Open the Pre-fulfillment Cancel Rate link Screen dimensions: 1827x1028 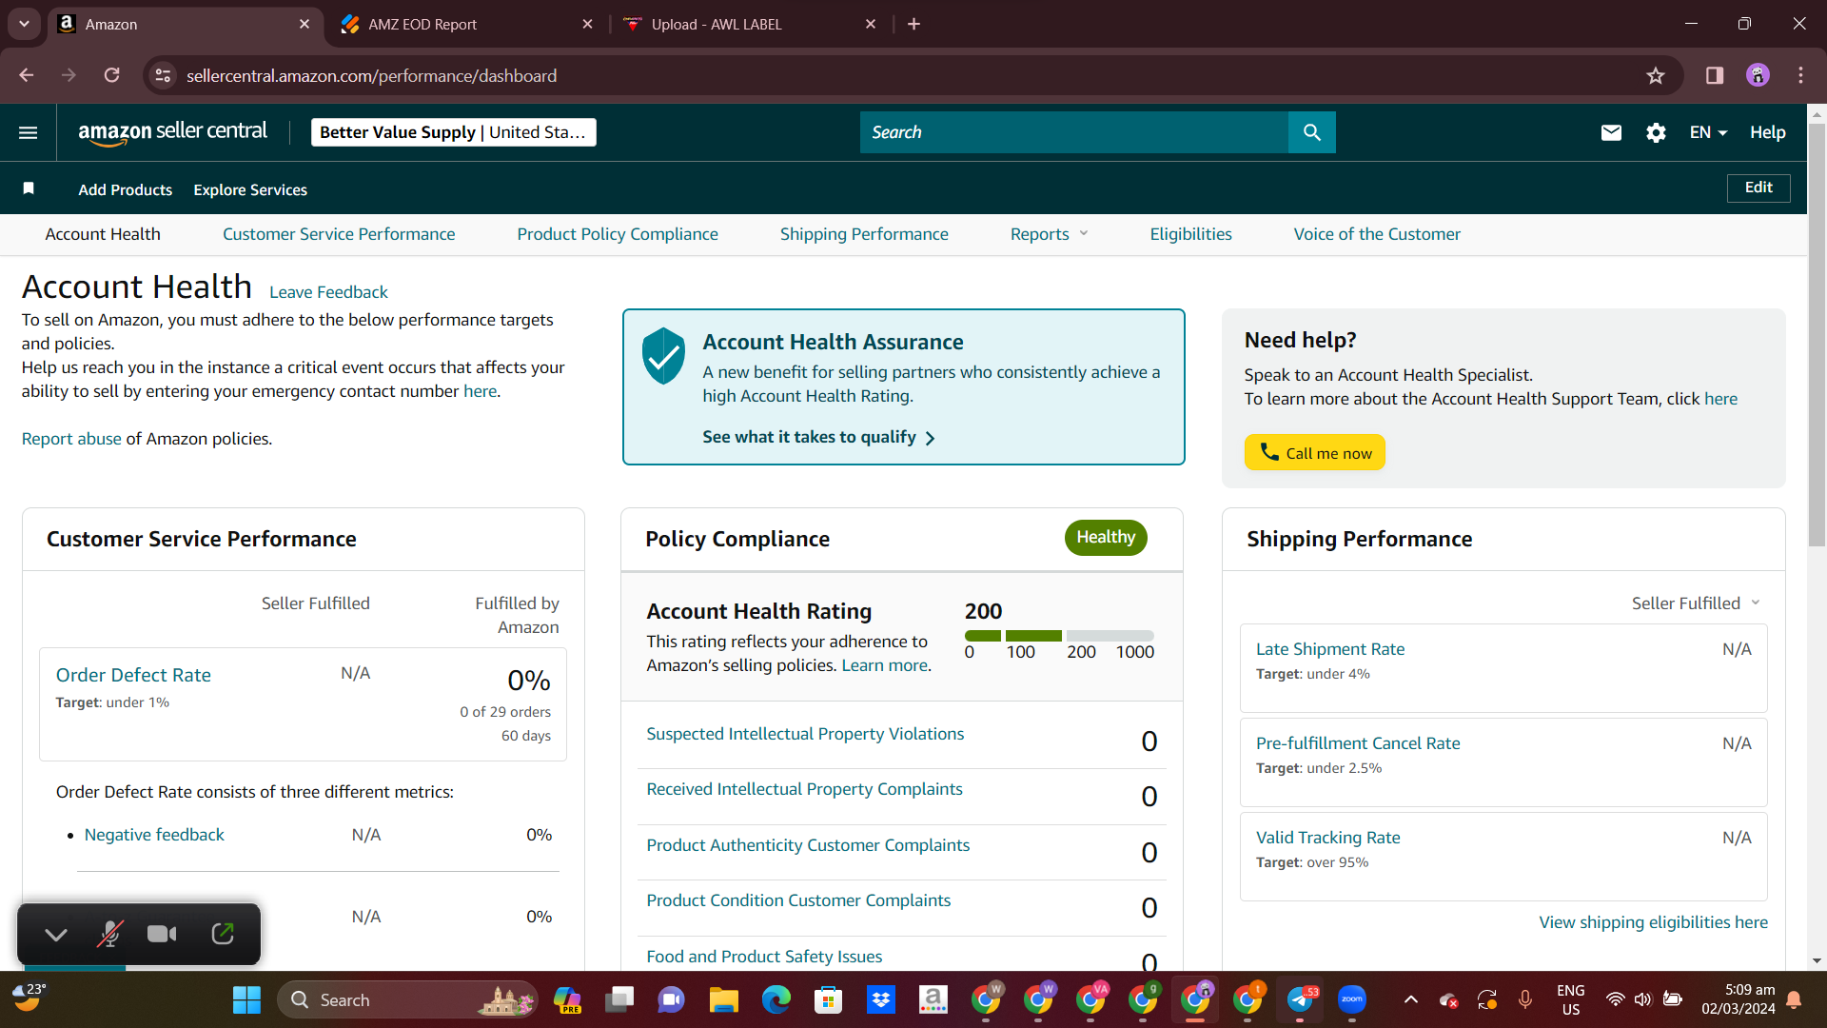[x=1358, y=743]
